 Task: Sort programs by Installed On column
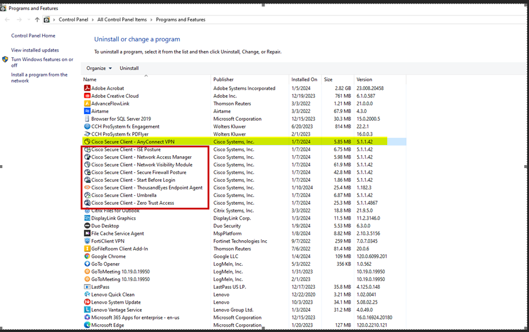pos(304,79)
